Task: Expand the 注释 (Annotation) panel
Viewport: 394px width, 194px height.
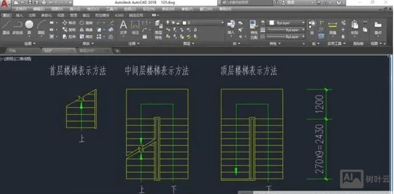Action: click(134, 43)
